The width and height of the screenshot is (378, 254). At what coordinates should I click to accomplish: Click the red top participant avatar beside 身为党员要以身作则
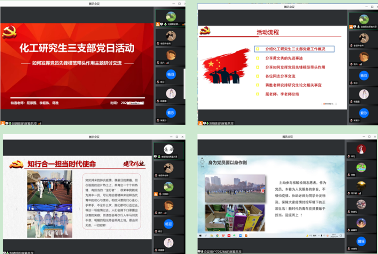[361, 149]
